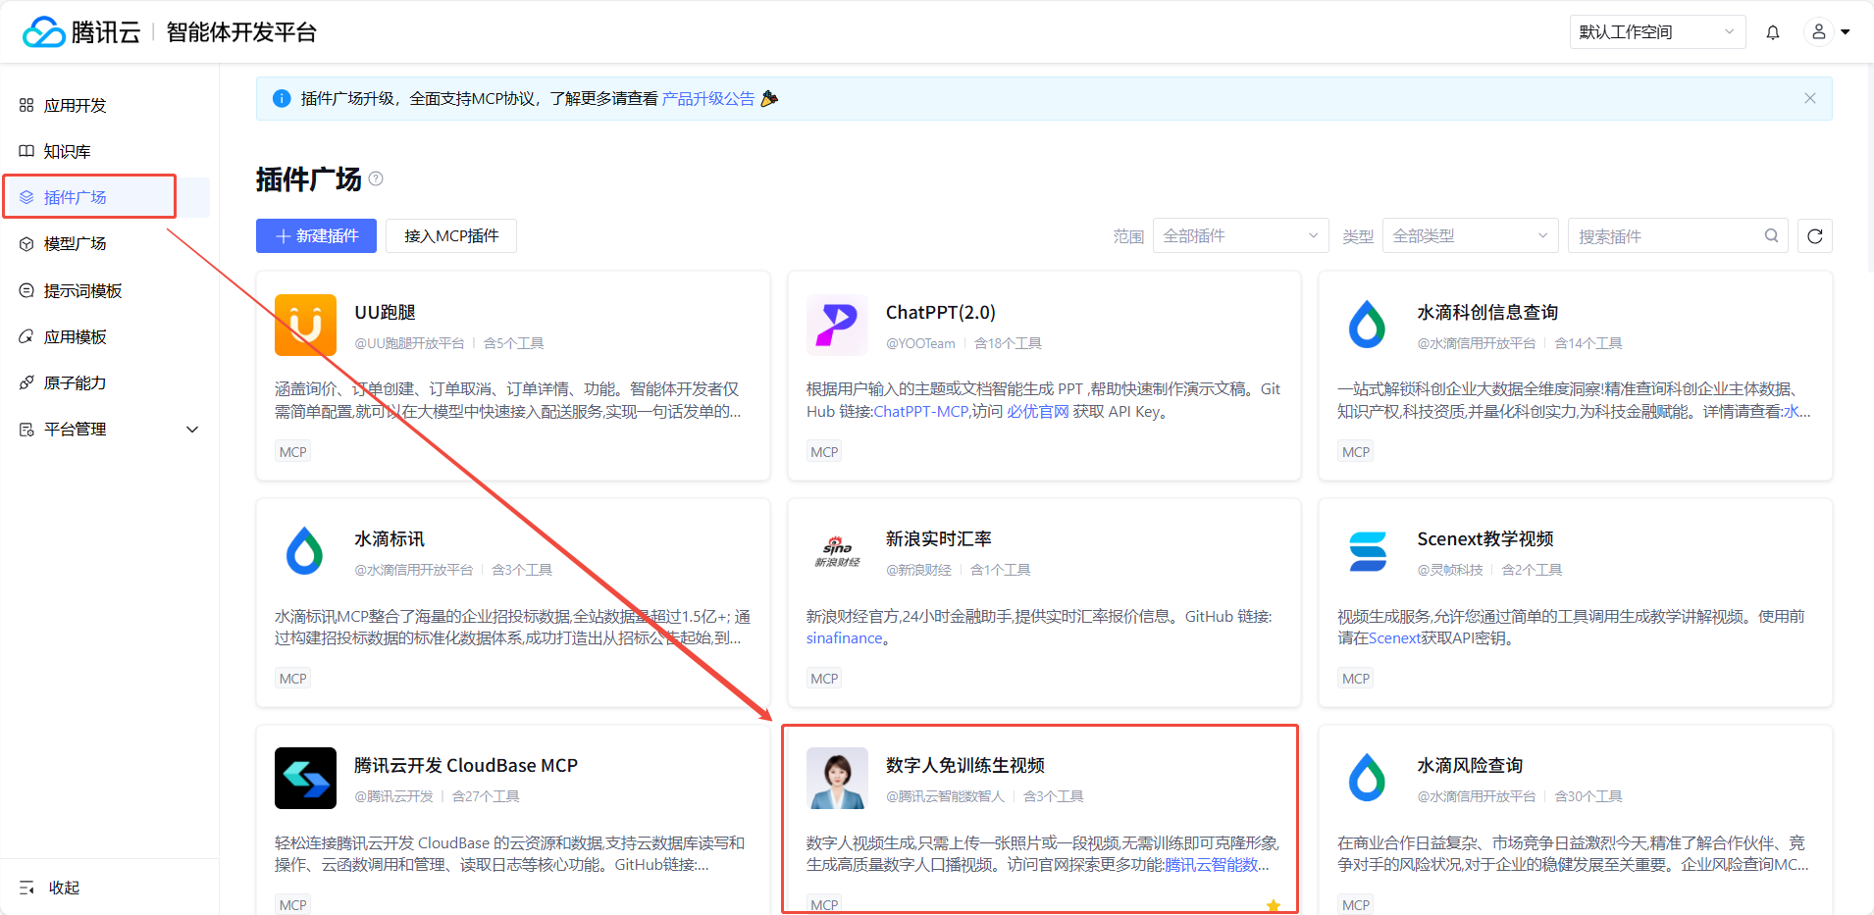This screenshot has height=915, width=1874.
Task: Open the Scenext教学视频 plugin icon
Action: [x=1368, y=551]
